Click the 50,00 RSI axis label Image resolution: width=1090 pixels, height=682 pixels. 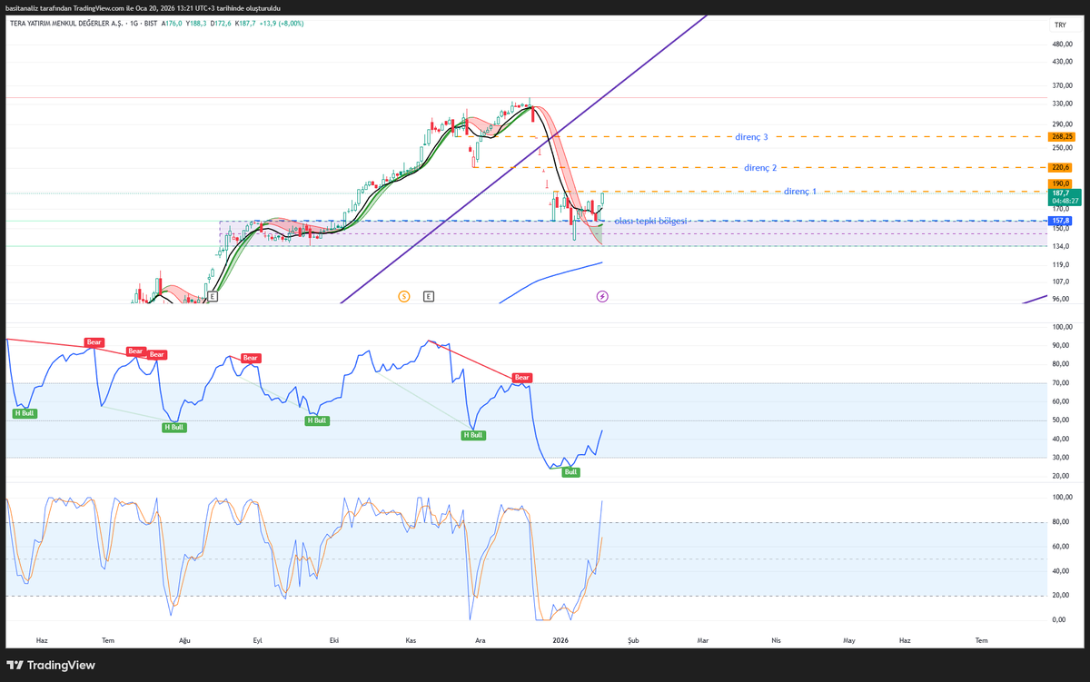(x=1060, y=420)
